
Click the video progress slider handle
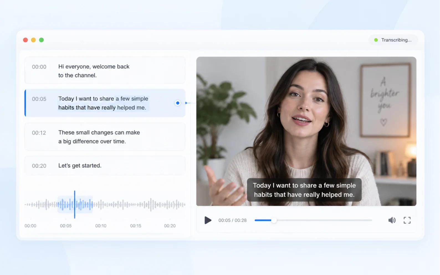coord(274,220)
